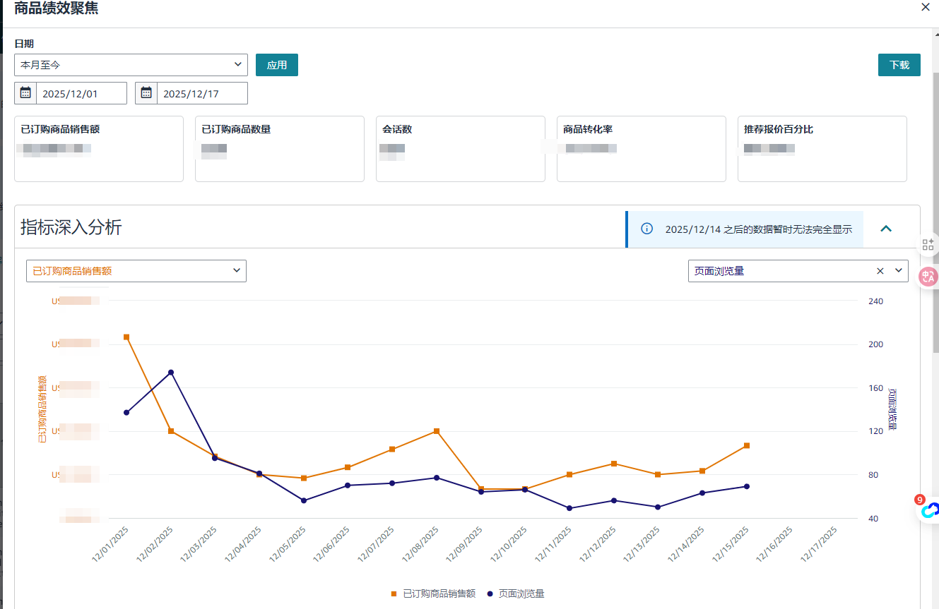Click the start date calendar icon
This screenshot has width=939, height=609.
(25, 93)
